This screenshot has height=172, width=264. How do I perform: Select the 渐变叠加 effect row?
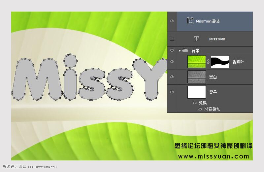(212, 109)
